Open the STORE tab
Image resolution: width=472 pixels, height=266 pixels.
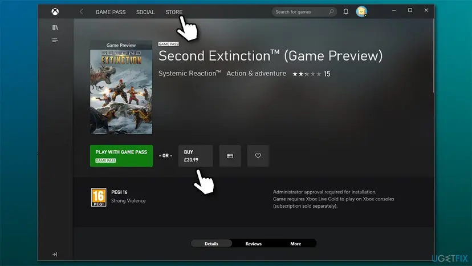[x=174, y=12]
